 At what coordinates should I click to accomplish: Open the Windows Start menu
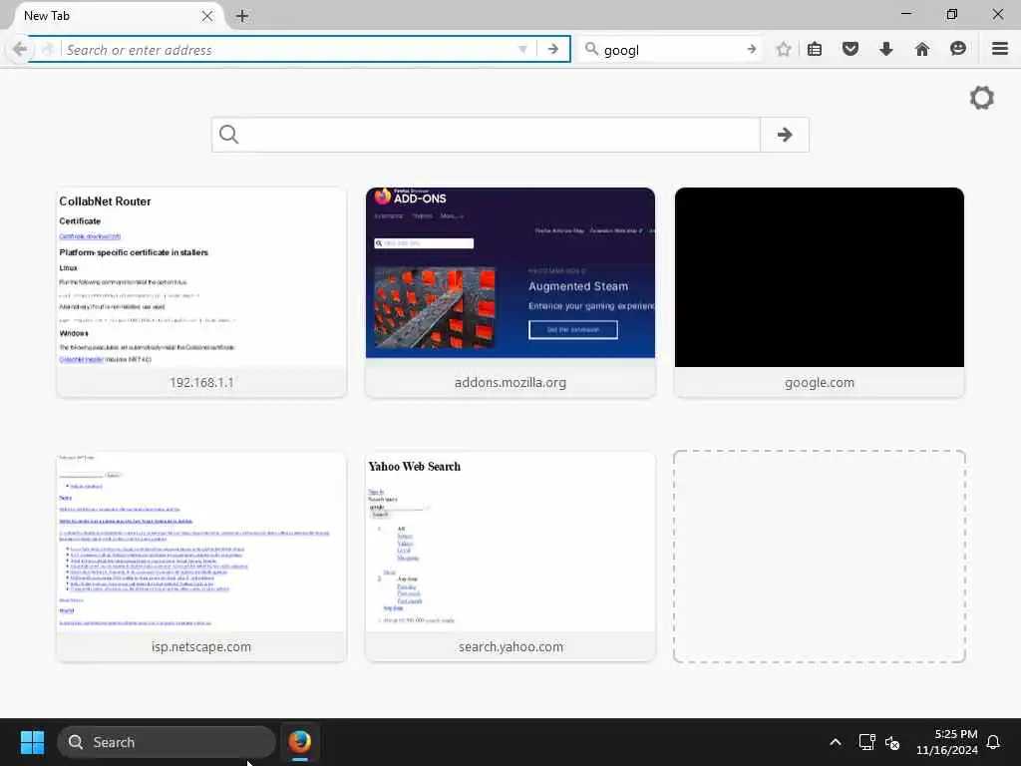pyautogui.click(x=33, y=742)
